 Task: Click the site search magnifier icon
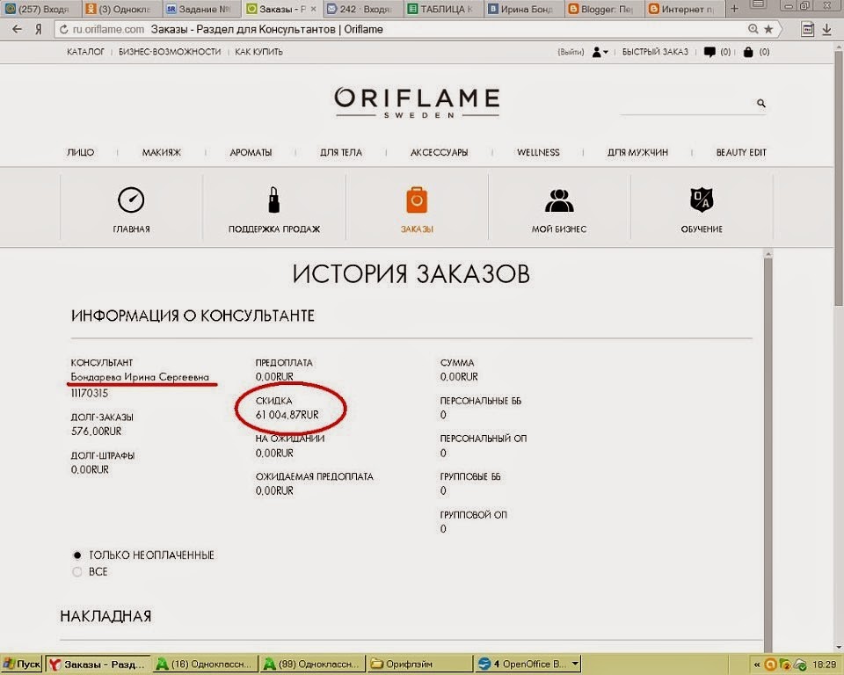761,103
